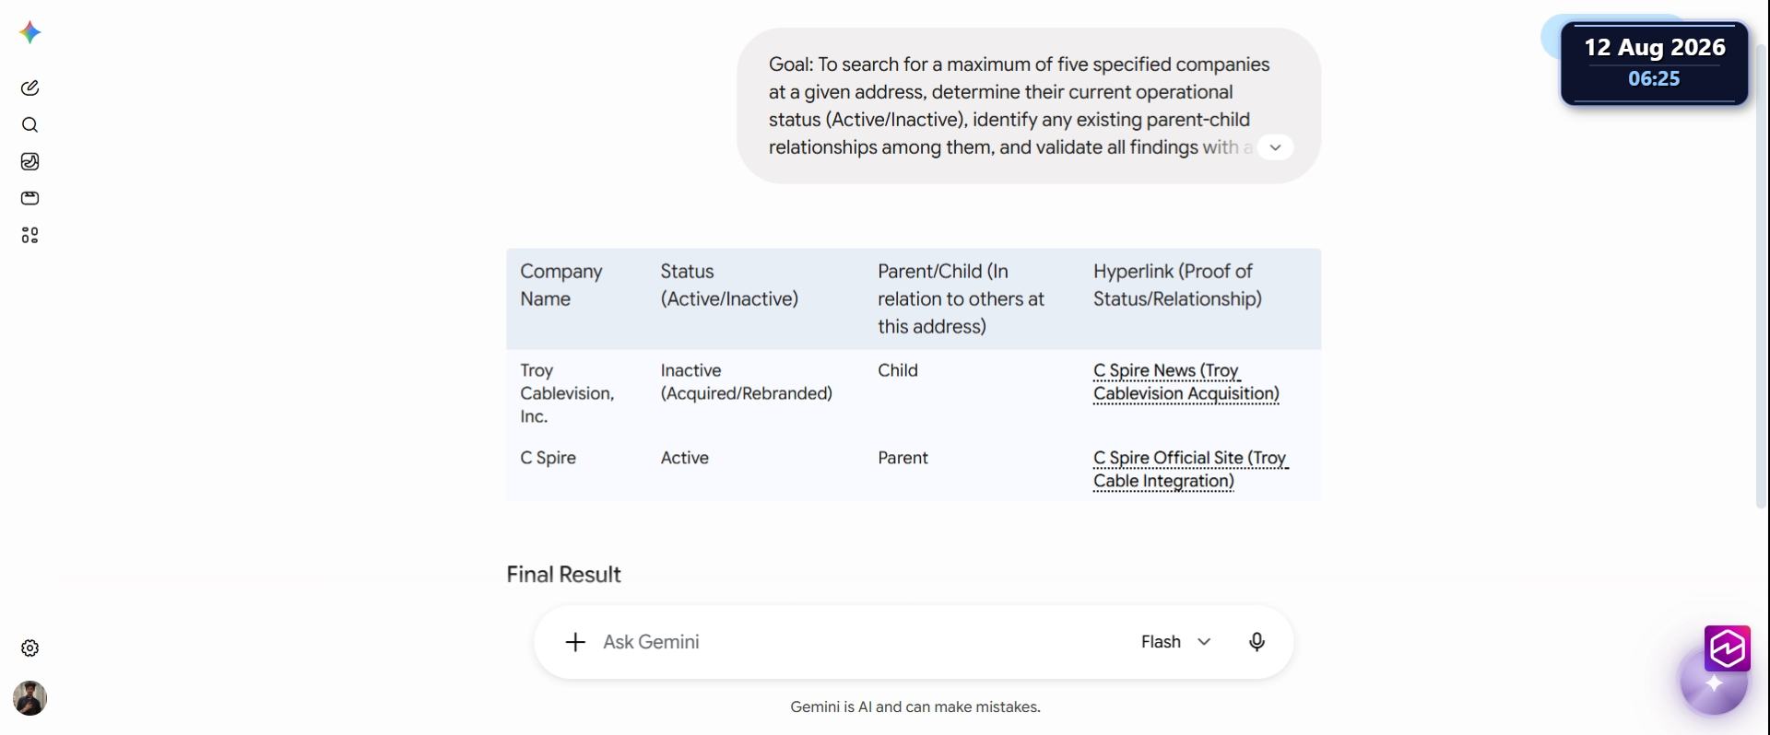
Task: Click the Company Name column header
Action: coord(560,285)
